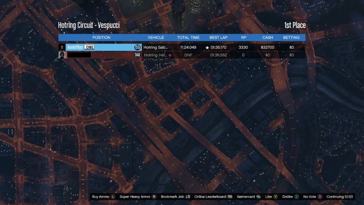The width and height of the screenshot is (364, 205).
Task: Click the position 2 player silhouette icon
Action: pos(62,55)
